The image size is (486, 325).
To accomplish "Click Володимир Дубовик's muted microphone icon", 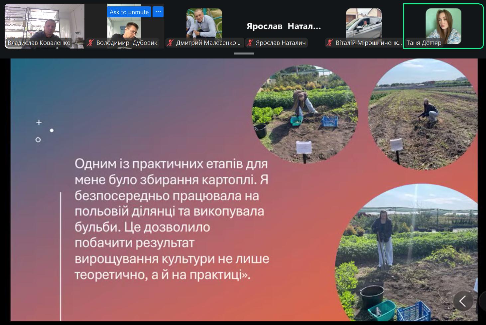I will click(x=90, y=43).
